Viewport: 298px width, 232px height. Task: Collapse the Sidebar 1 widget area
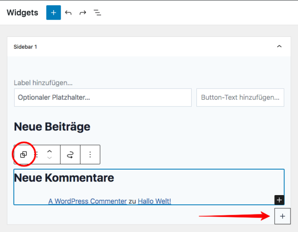click(279, 47)
